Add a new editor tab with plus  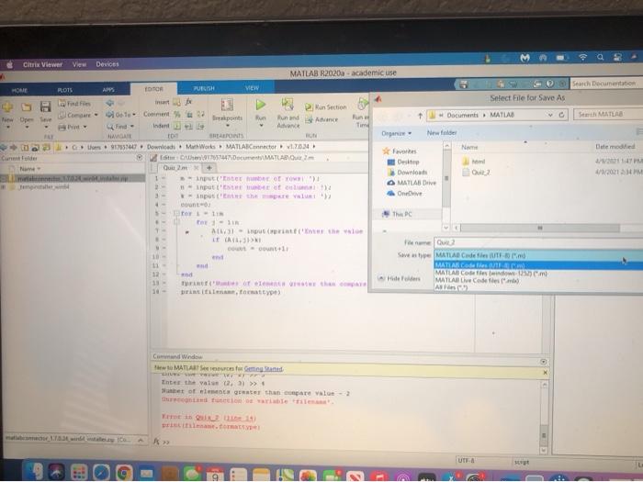[x=209, y=168]
